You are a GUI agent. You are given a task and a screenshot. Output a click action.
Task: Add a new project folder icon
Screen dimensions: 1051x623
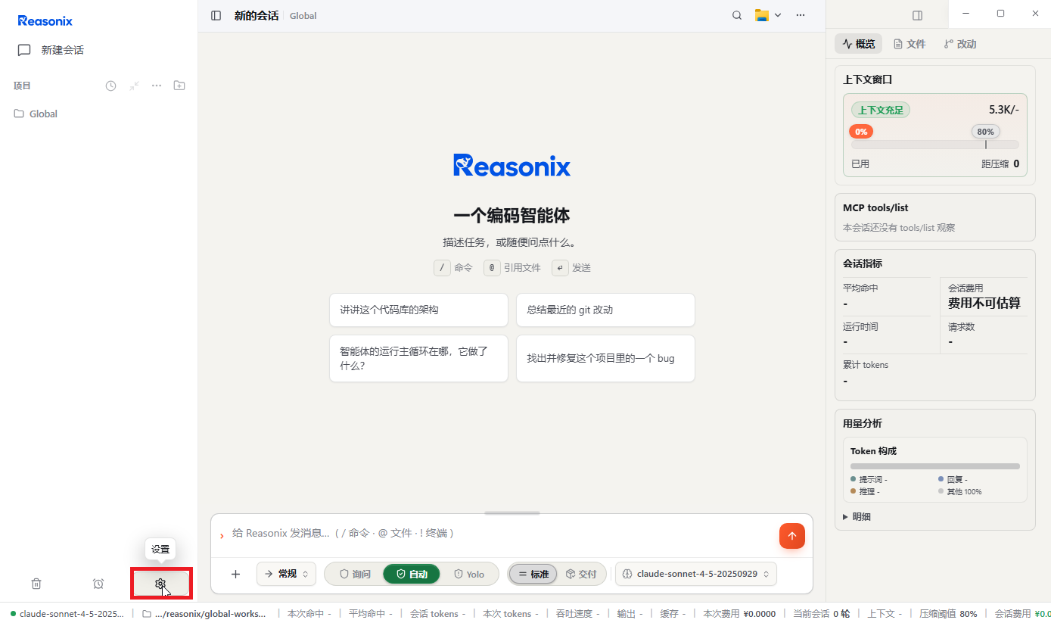(x=179, y=86)
